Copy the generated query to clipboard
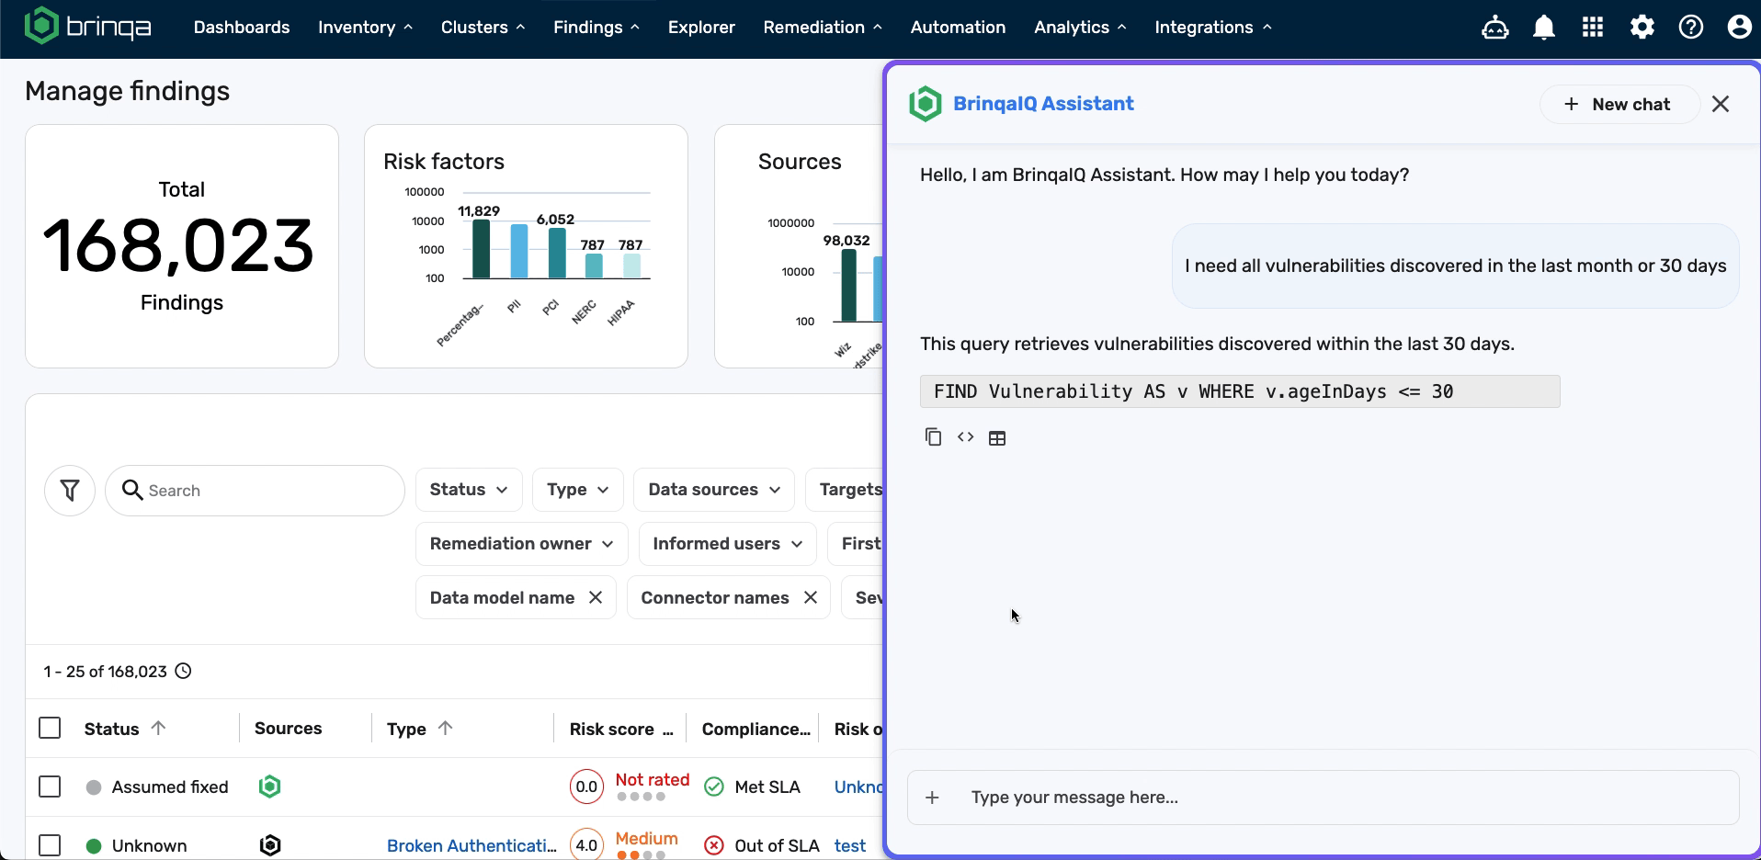Screen dimensions: 1761x860 coord(933,437)
